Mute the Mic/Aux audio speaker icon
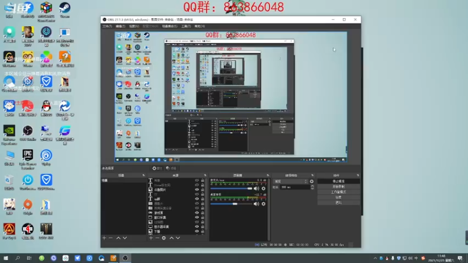Image resolution: width=468 pixels, height=263 pixels. pyautogui.click(x=256, y=188)
